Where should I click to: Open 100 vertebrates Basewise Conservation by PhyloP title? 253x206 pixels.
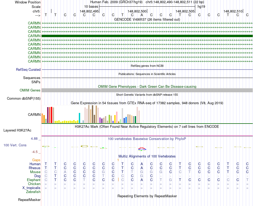(147, 139)
